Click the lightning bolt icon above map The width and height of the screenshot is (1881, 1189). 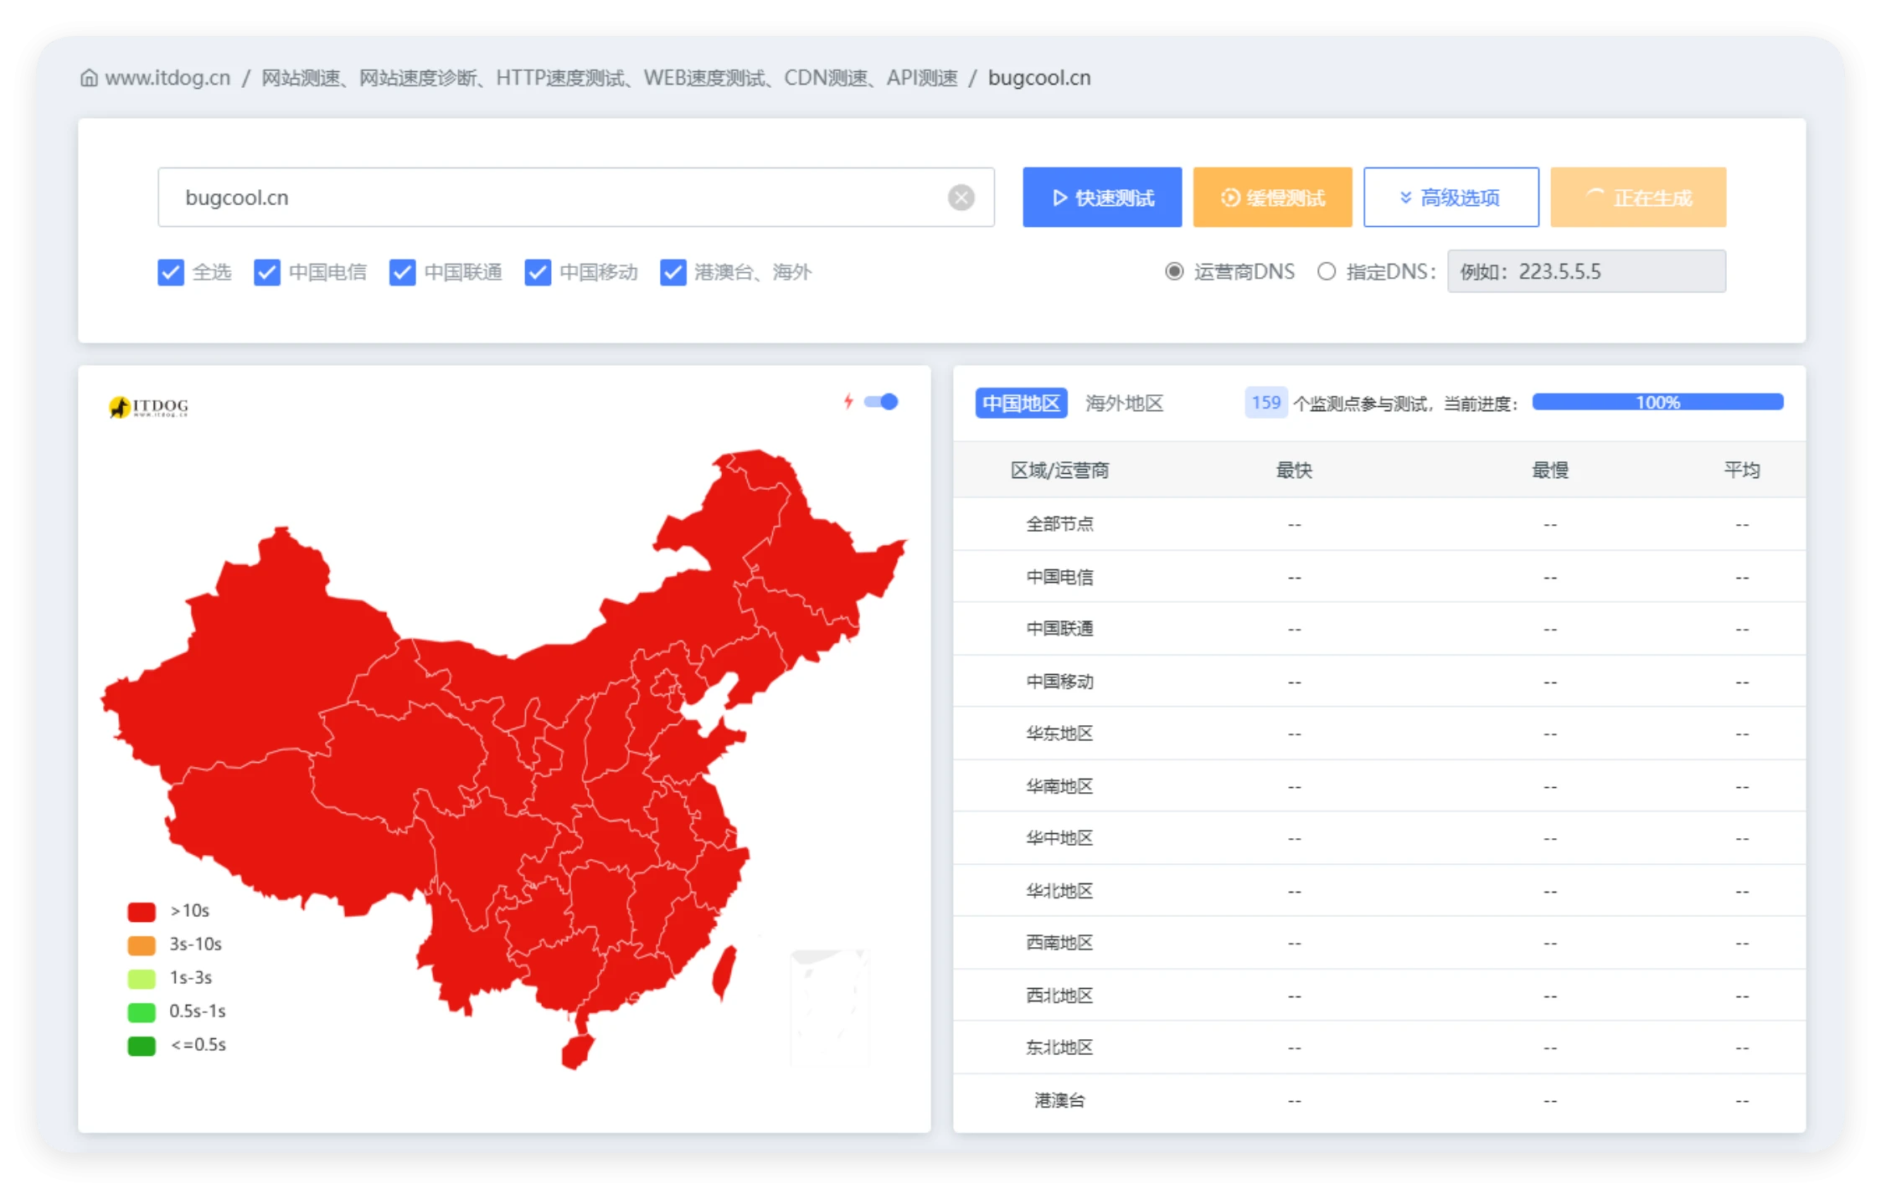point(848,402)
